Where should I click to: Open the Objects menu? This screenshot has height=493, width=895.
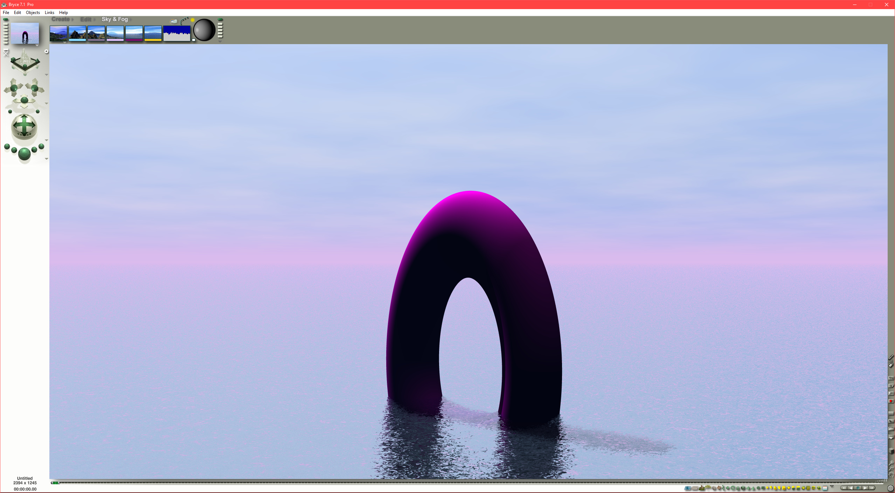[33, 13]
